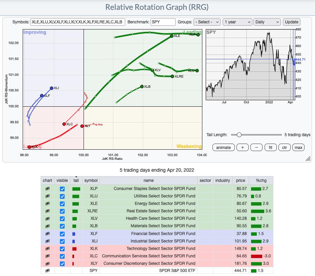Select the XLRE point on the graph
Image resolution: width=315 pixels, height=276 pixels.
[x=172, y=77]
